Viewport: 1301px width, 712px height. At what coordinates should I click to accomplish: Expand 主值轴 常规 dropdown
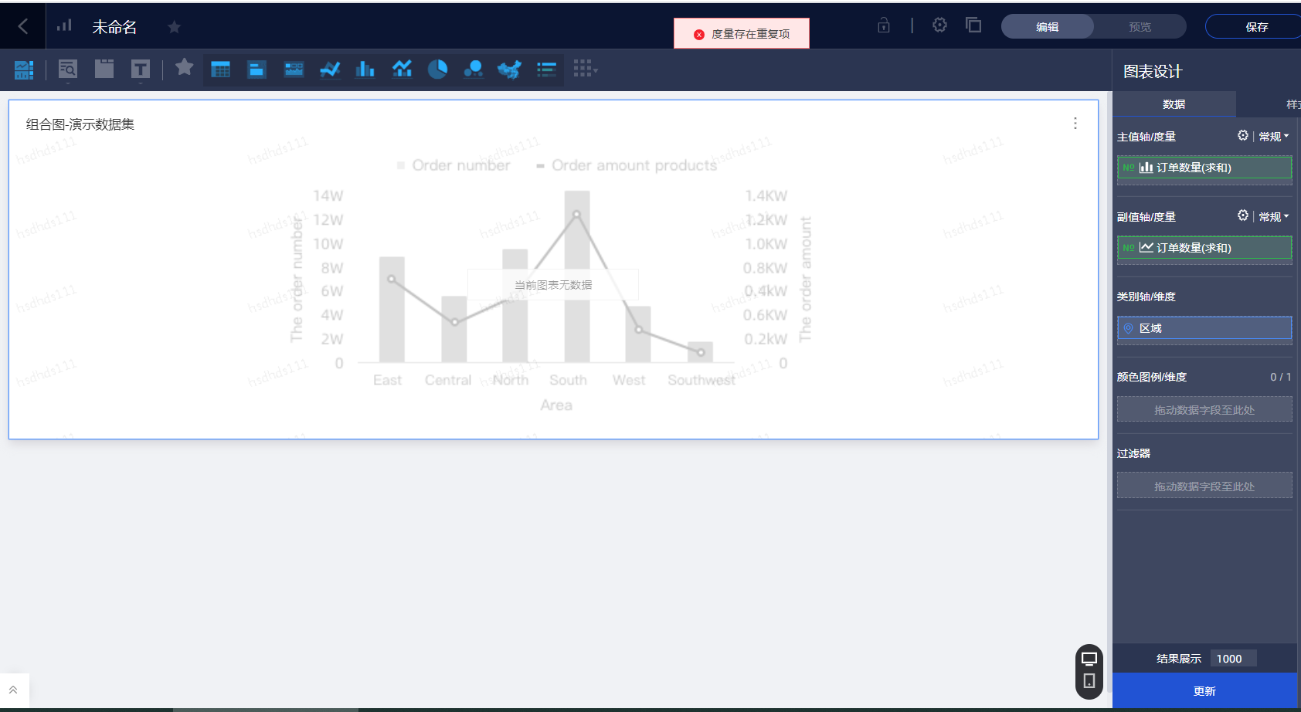tap(1274, 137)
